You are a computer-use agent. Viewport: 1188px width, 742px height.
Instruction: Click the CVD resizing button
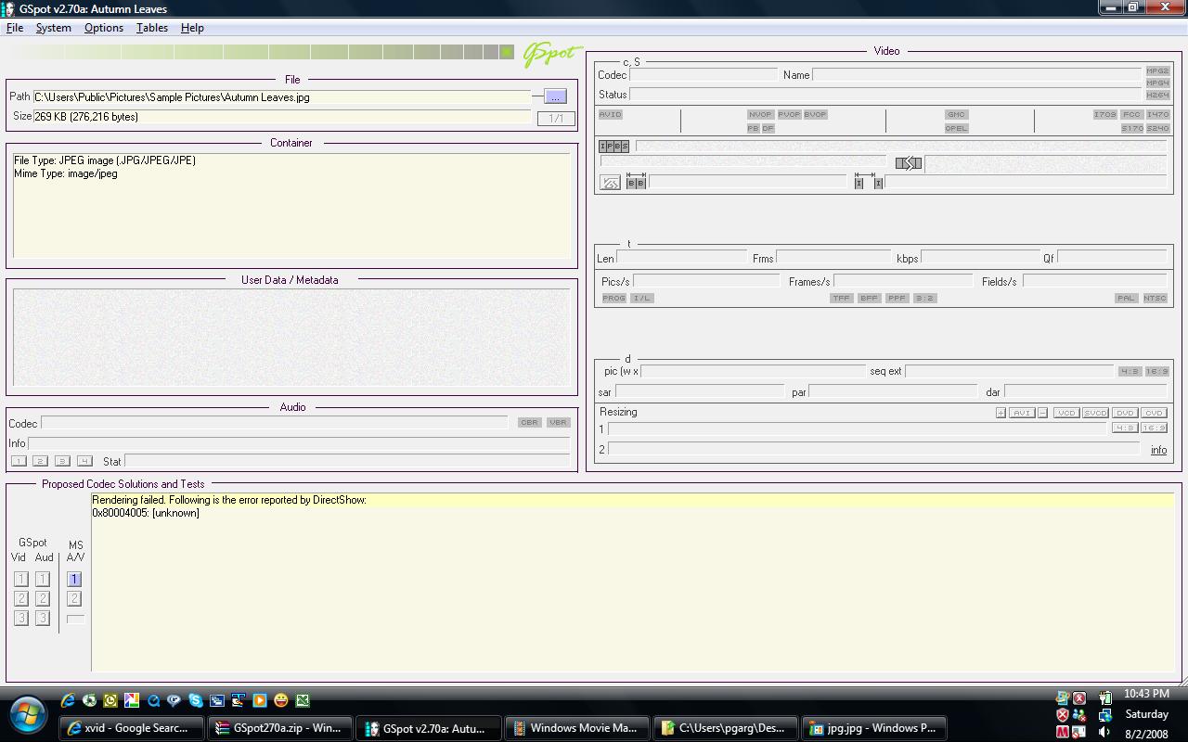tap(1154, 413)
